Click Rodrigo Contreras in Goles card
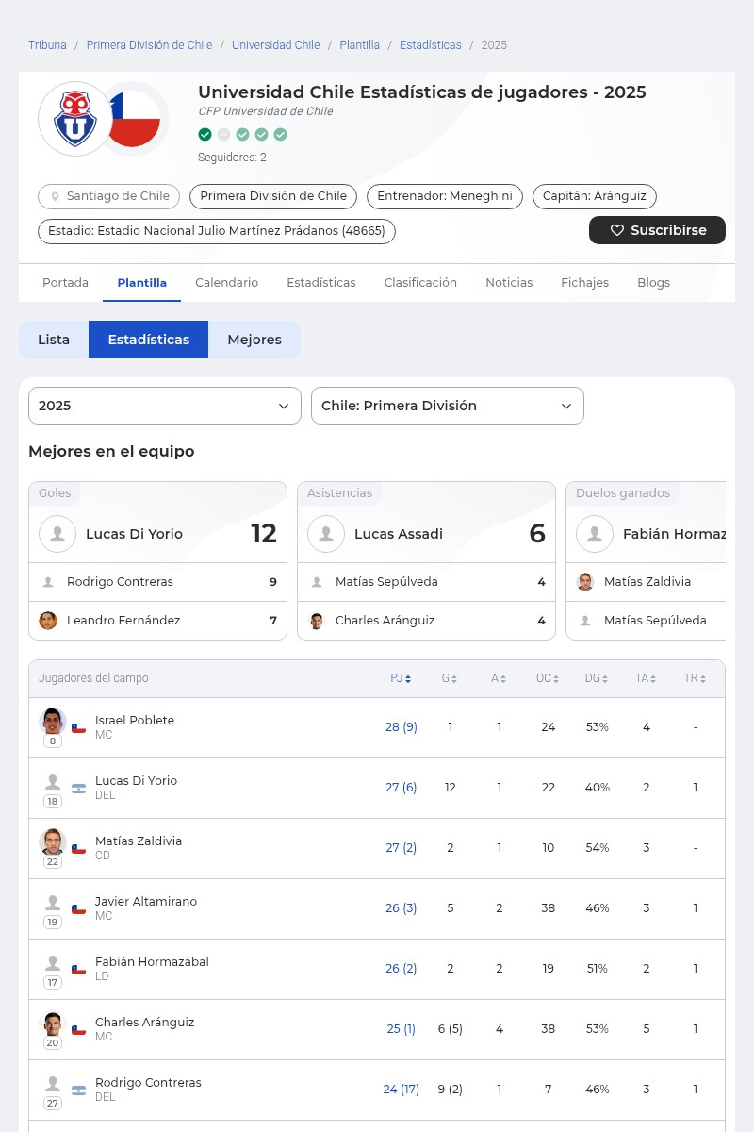The width and height of the screenshot is (754, 1132). pos(120,582)
